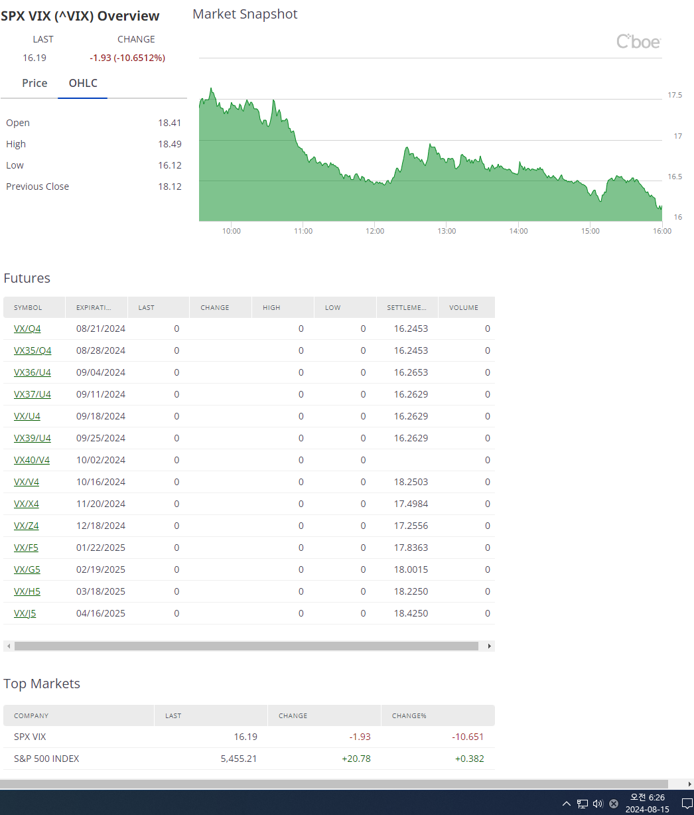Click the change -1.93 (-10.6512%)
Image resolution: width=694 pixels, height=815 pixels.
point(127,58)
